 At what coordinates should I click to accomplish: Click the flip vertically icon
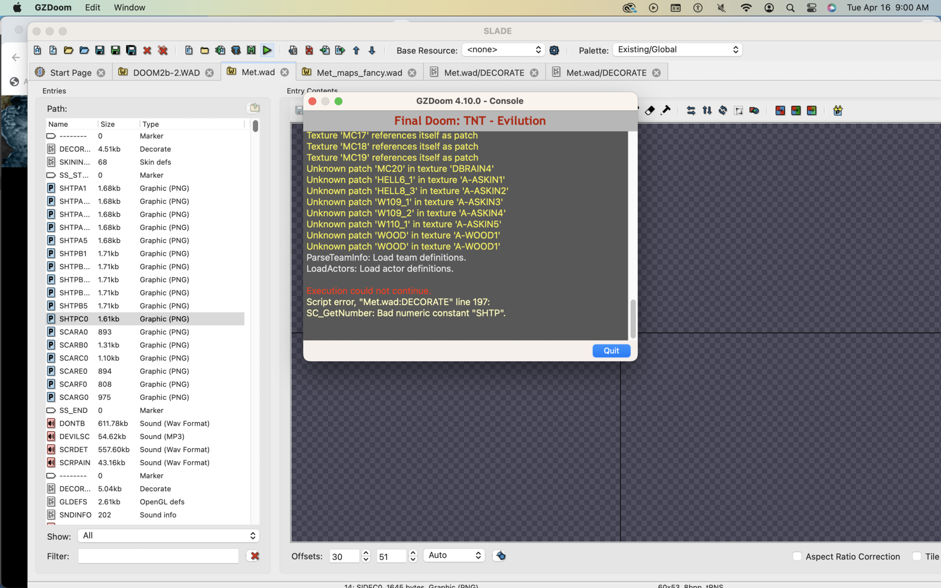pos(707,111)
